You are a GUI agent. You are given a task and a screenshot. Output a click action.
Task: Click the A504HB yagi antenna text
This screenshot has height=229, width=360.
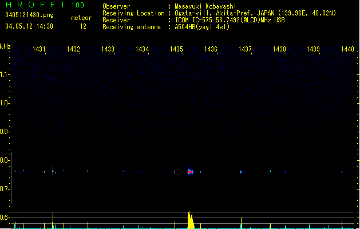(x=202, y=27)
